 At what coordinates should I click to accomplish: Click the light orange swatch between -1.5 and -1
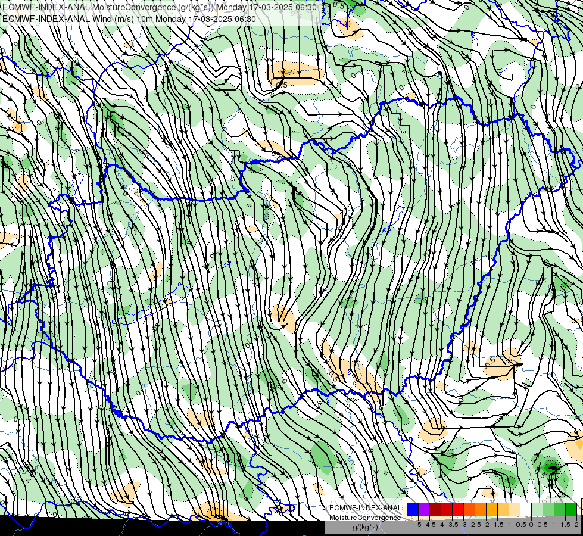coord(503,510)
